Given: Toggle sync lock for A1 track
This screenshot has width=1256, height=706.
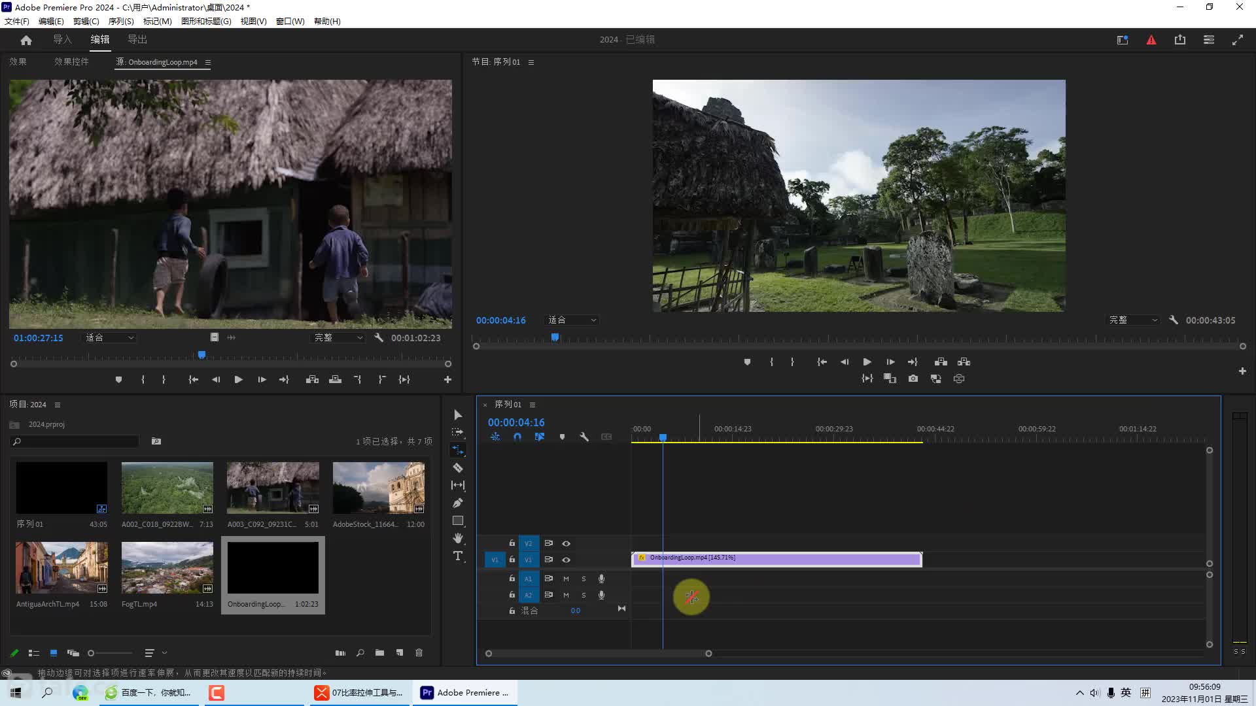Looking at the screenshot, I should tap(549, 579).
